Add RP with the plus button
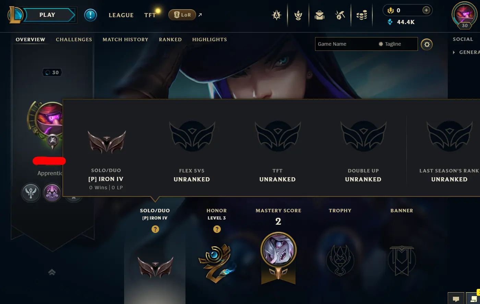The image size is (480, 304). pos(426,10)
